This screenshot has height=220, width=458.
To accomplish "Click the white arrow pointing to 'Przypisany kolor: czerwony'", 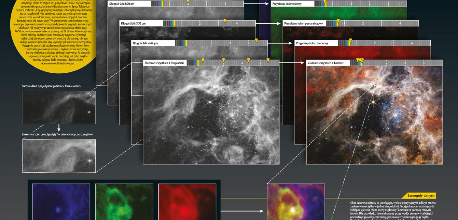I will coord(280,43).
